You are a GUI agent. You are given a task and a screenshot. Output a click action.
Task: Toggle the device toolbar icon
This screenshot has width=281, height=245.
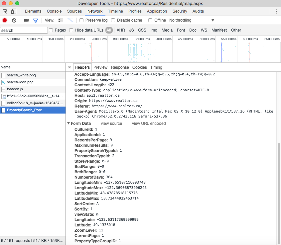coord(14,11)
